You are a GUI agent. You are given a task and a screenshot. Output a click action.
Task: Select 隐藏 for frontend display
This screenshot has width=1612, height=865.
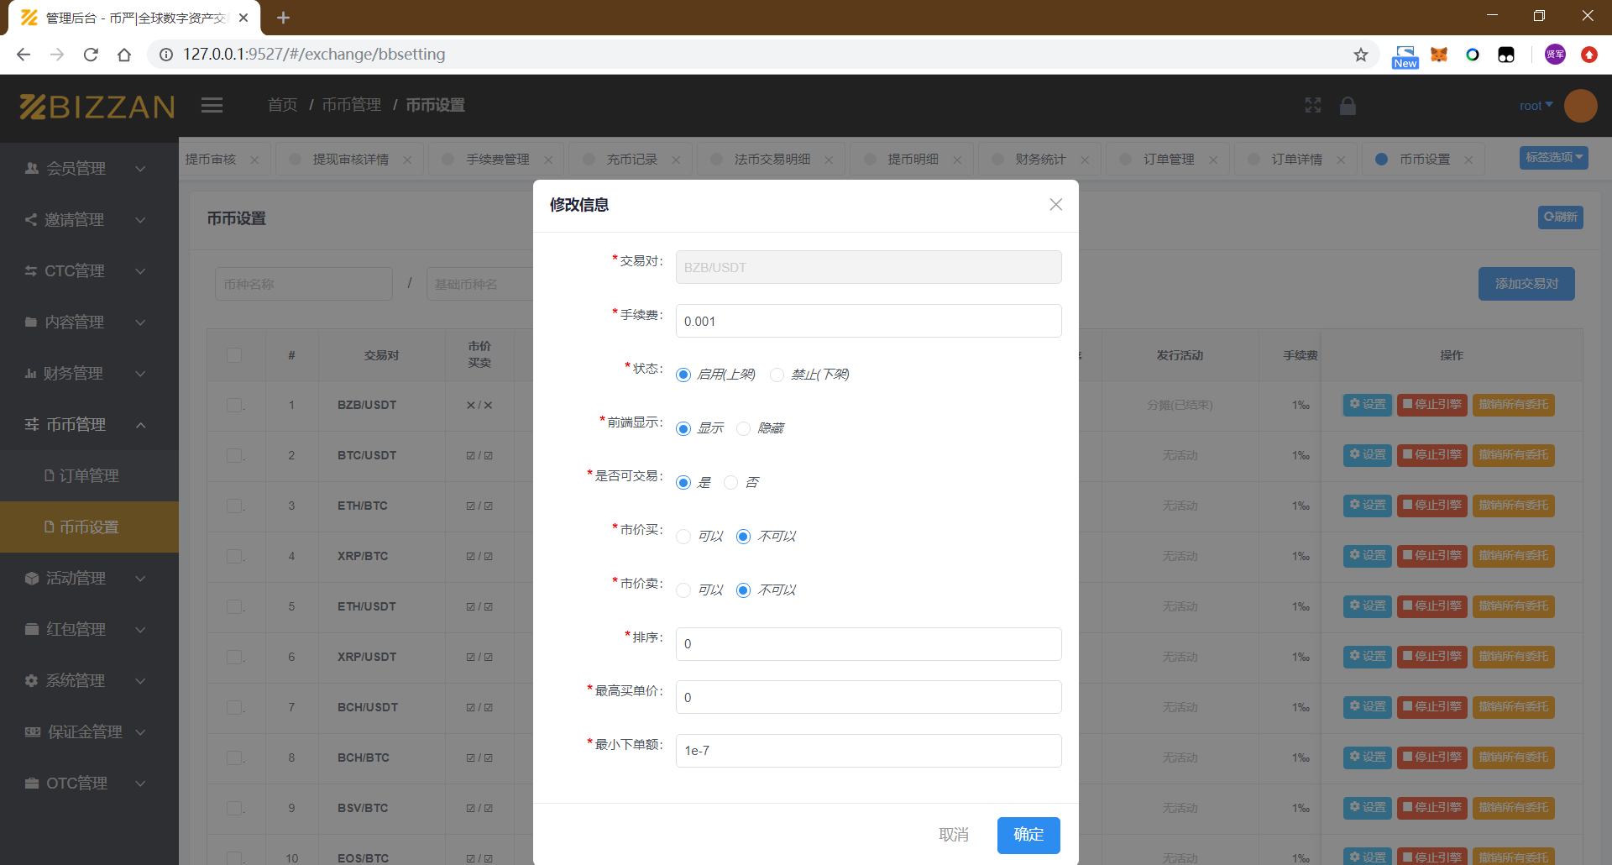pyautogui.click(x=744, y=429)
